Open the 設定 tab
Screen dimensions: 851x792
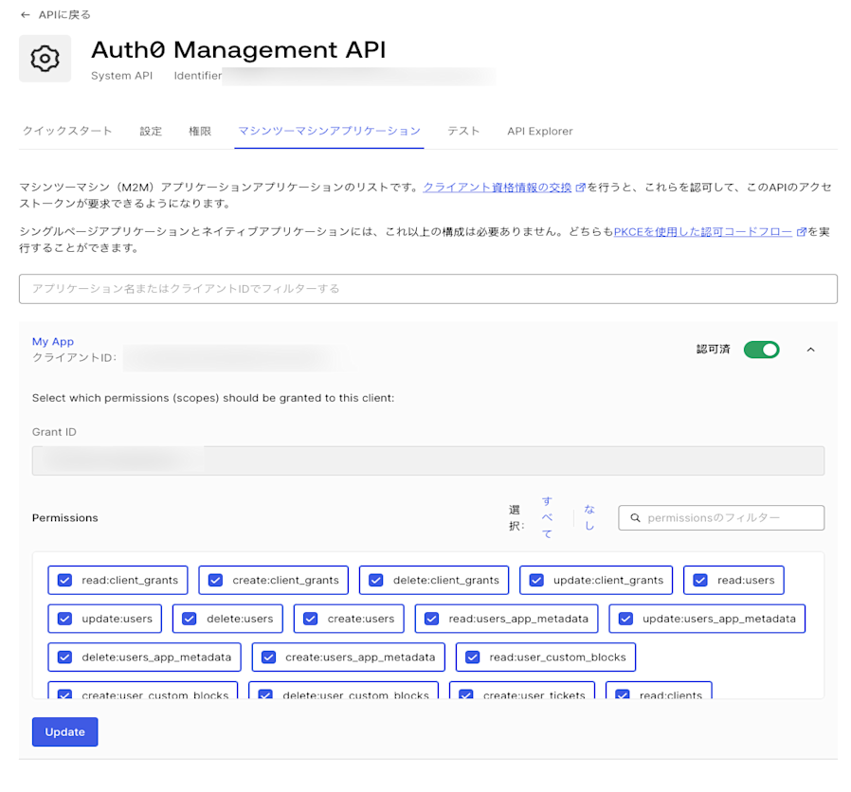tap(151, 132)
